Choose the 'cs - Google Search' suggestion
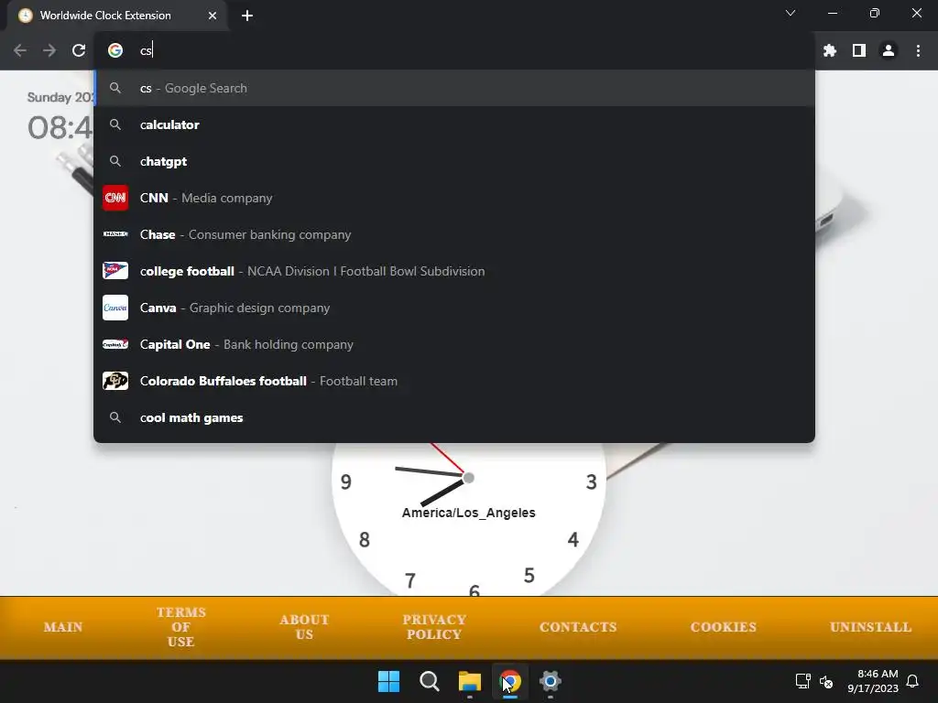 click(454, 89)
